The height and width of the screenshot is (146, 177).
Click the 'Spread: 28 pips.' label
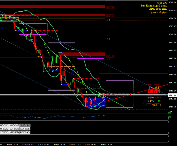(158, 12)
